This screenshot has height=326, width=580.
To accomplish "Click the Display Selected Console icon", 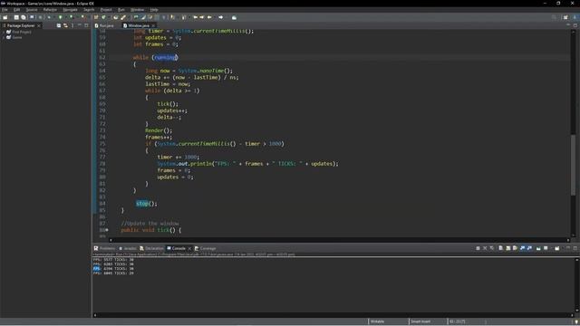I will click(x=546, y=248).
